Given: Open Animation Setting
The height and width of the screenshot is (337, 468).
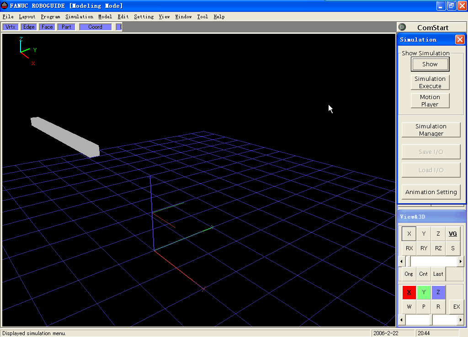Looking at the screenshot, I should tap(431, 192).
